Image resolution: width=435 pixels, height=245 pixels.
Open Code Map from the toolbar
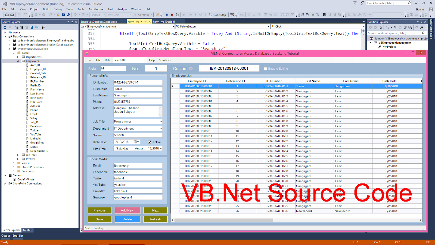tap(217, 15)
